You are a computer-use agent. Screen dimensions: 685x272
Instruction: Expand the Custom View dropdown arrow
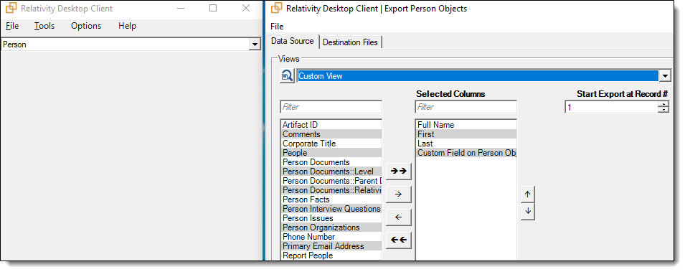pyautogui.click(x=664, y=76)
